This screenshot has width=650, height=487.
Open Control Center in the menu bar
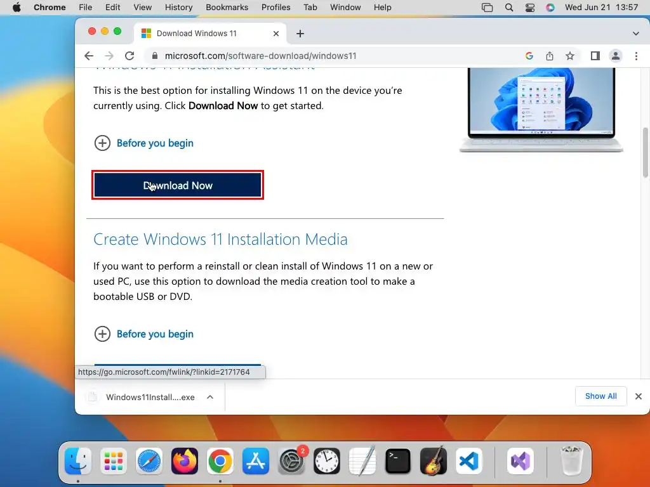pyautogui.click(x=530, y=8)
